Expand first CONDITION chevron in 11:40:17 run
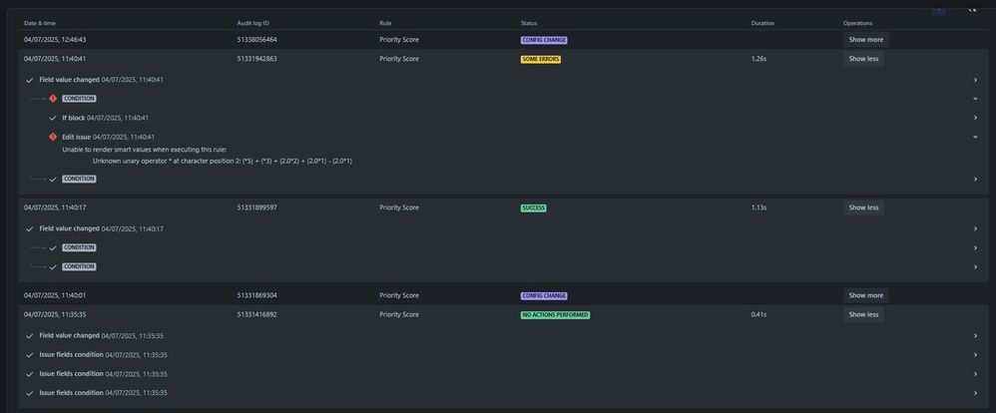 click(x=975, y=247)
